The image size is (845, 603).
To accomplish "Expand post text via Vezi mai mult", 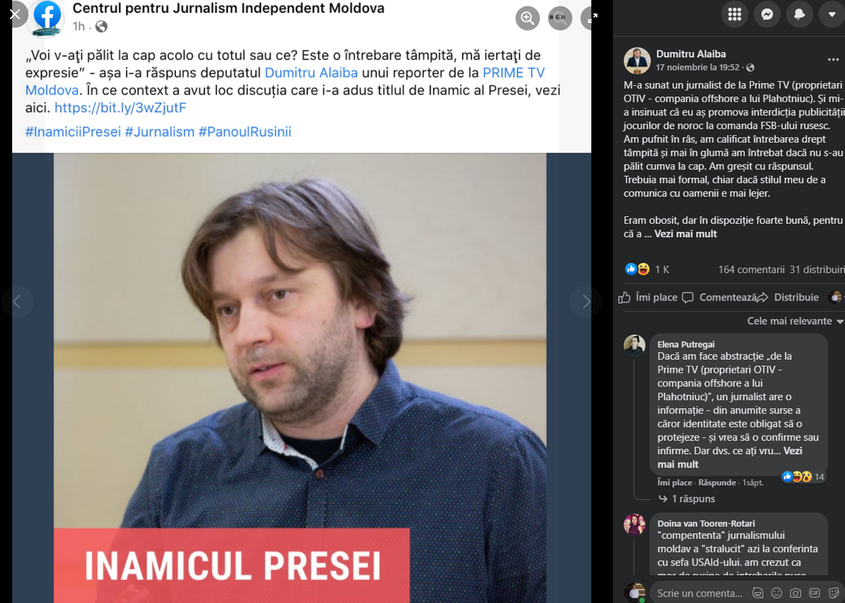I will pyautogui.click(x=685, y=234).
